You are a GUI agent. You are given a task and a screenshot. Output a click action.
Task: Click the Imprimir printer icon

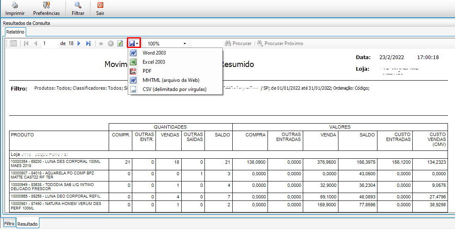click(x=15, y=5)
